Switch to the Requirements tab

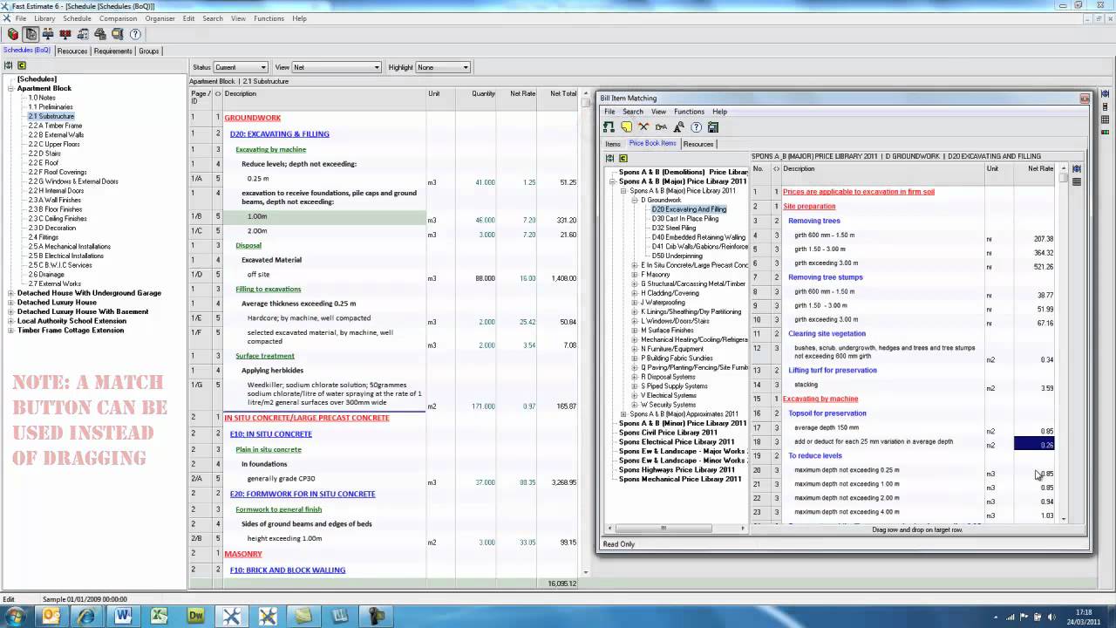113,51
